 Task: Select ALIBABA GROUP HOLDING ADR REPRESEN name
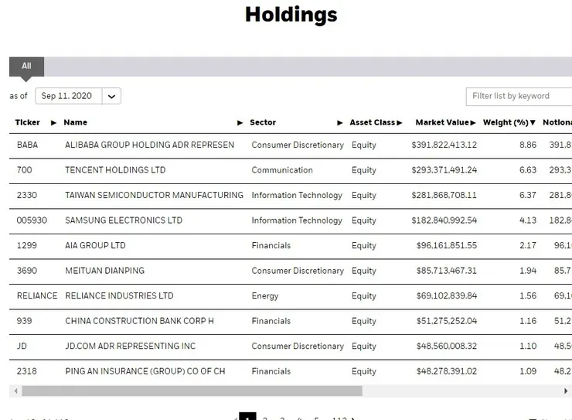pos(149,145)
